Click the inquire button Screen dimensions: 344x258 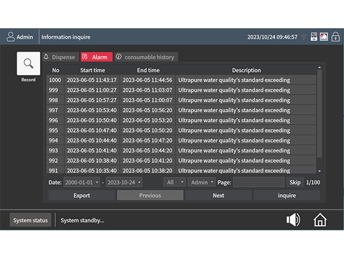[x=287, y=195]
